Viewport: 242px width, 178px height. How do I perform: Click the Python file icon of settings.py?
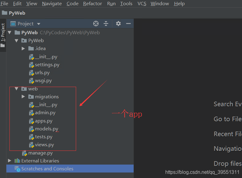click(x=31, y=65)
